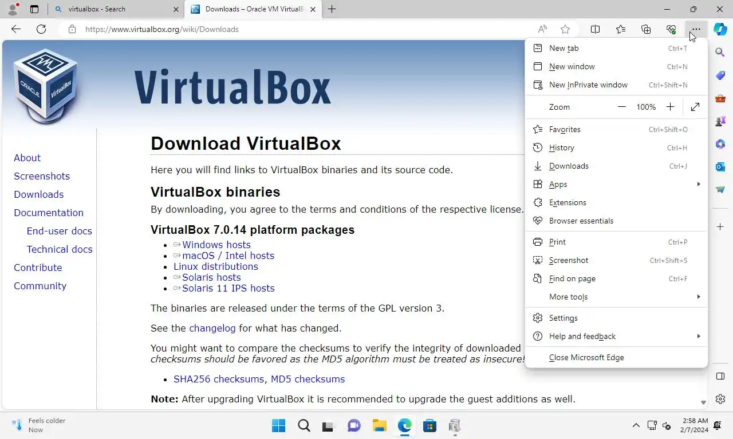Select Close Microsoft Edge

point(616,357)
